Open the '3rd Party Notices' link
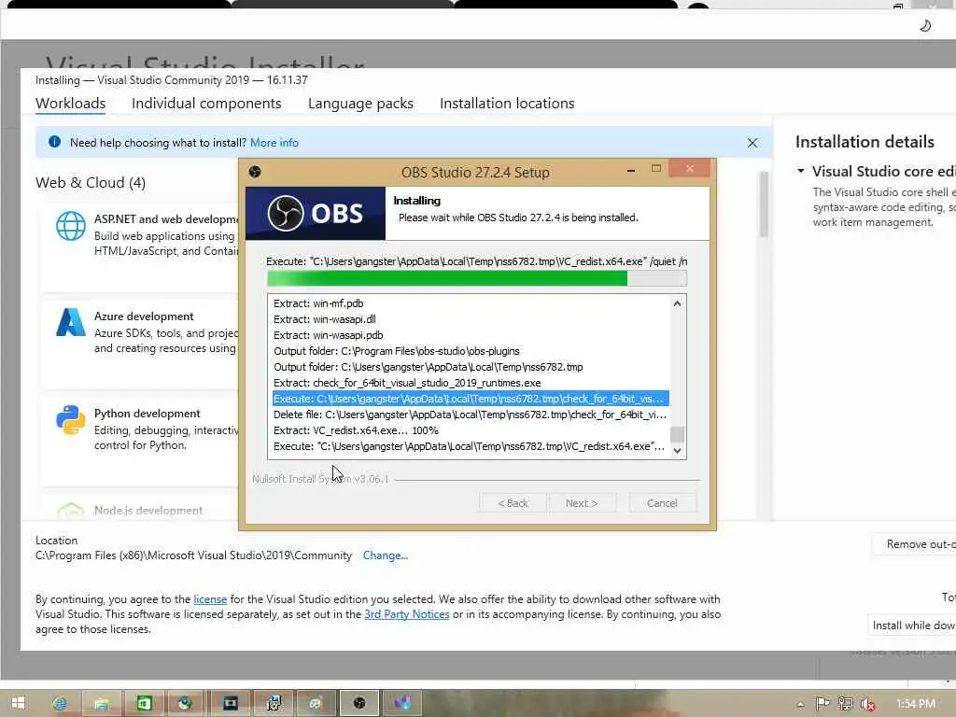The height and width of the screenshot is (717, 956). click(407, 614)
